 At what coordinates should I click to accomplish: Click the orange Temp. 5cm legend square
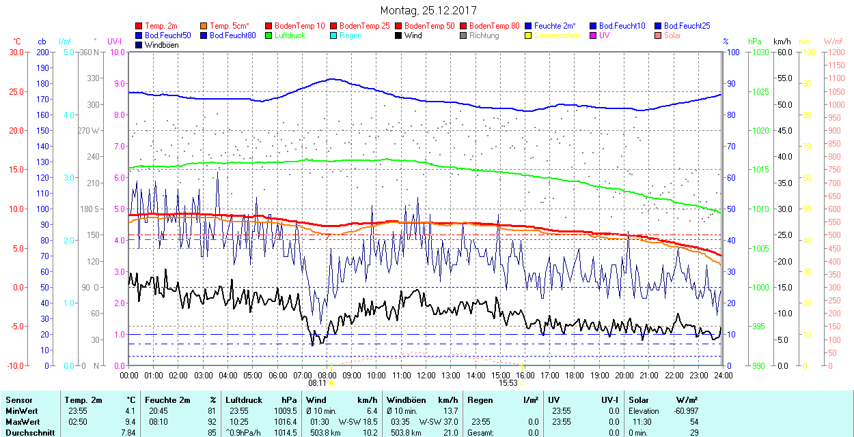[x=204, y=26]
